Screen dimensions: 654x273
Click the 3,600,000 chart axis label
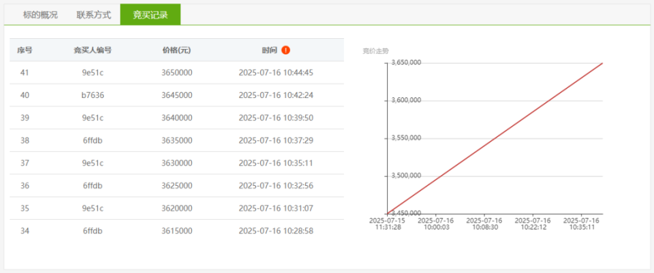click(406, 101)
